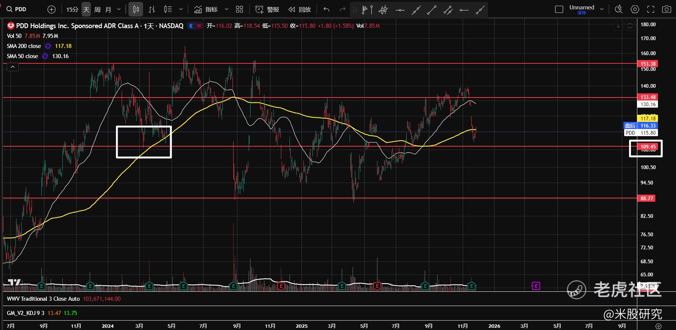
Task: Open the chart type dropdown arrow
Action: tap(181, 9)
